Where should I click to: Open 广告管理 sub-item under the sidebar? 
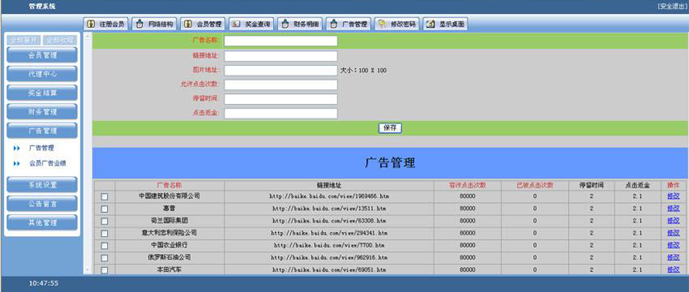click(x=42, y=148)
